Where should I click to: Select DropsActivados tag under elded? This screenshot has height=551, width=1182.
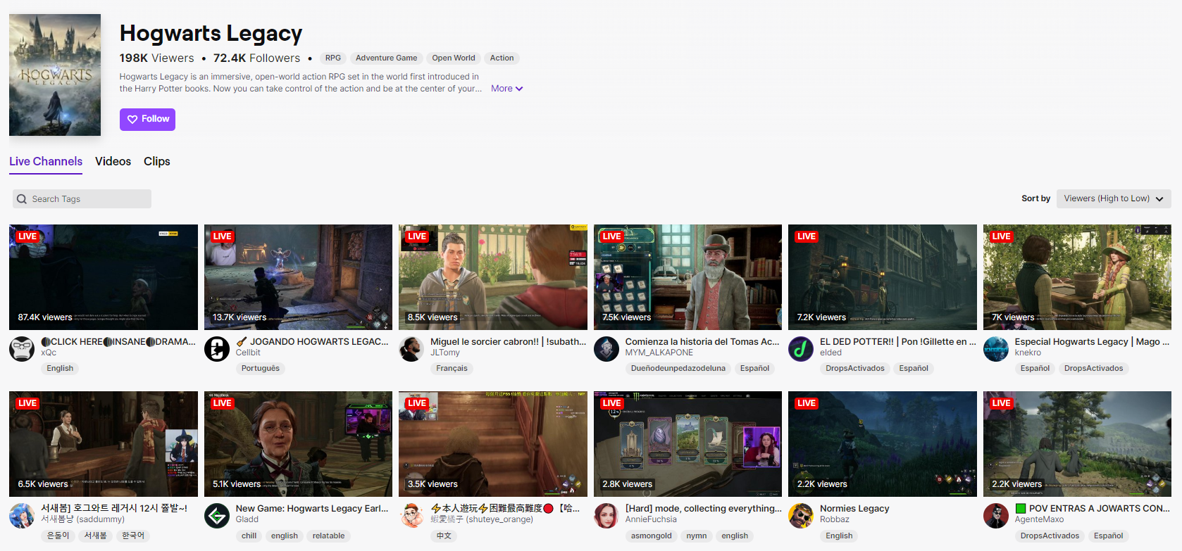coord(855,369)
